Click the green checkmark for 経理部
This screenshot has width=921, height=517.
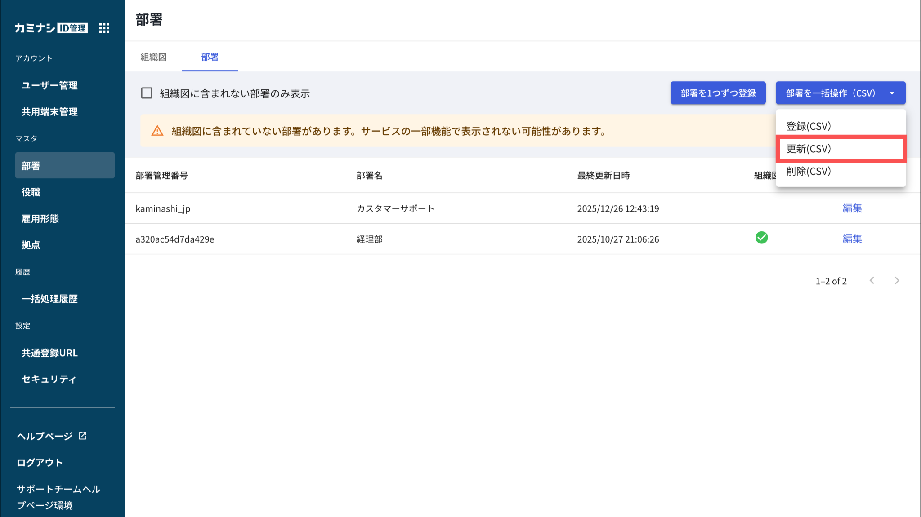click(761, 238)
